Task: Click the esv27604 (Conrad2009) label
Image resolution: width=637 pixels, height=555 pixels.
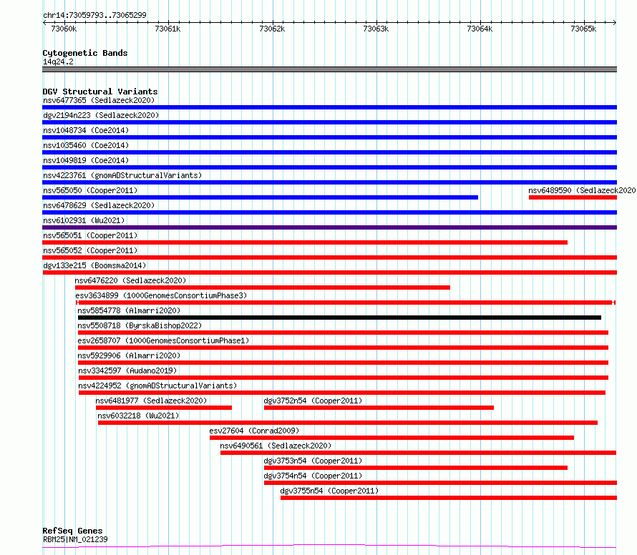Action: click(254, 431)
